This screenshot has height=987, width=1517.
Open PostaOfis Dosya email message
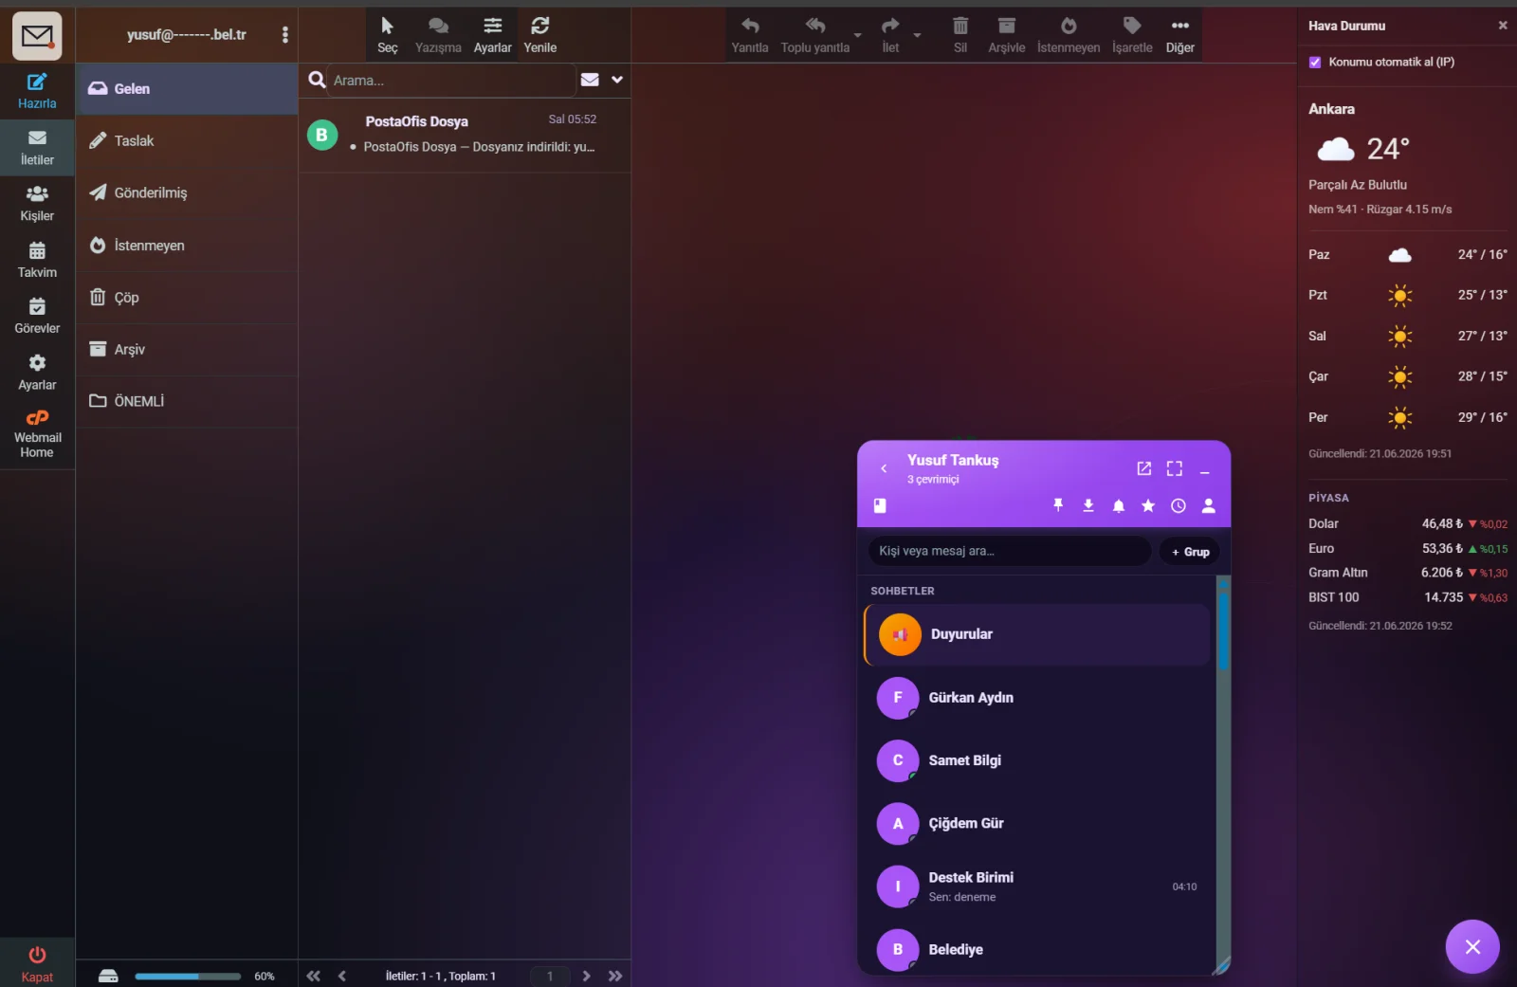tap(465, 134)
